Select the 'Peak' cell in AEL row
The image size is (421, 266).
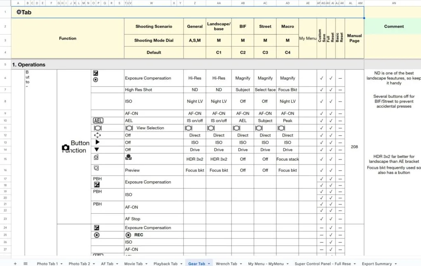click(x=287, y=120)
